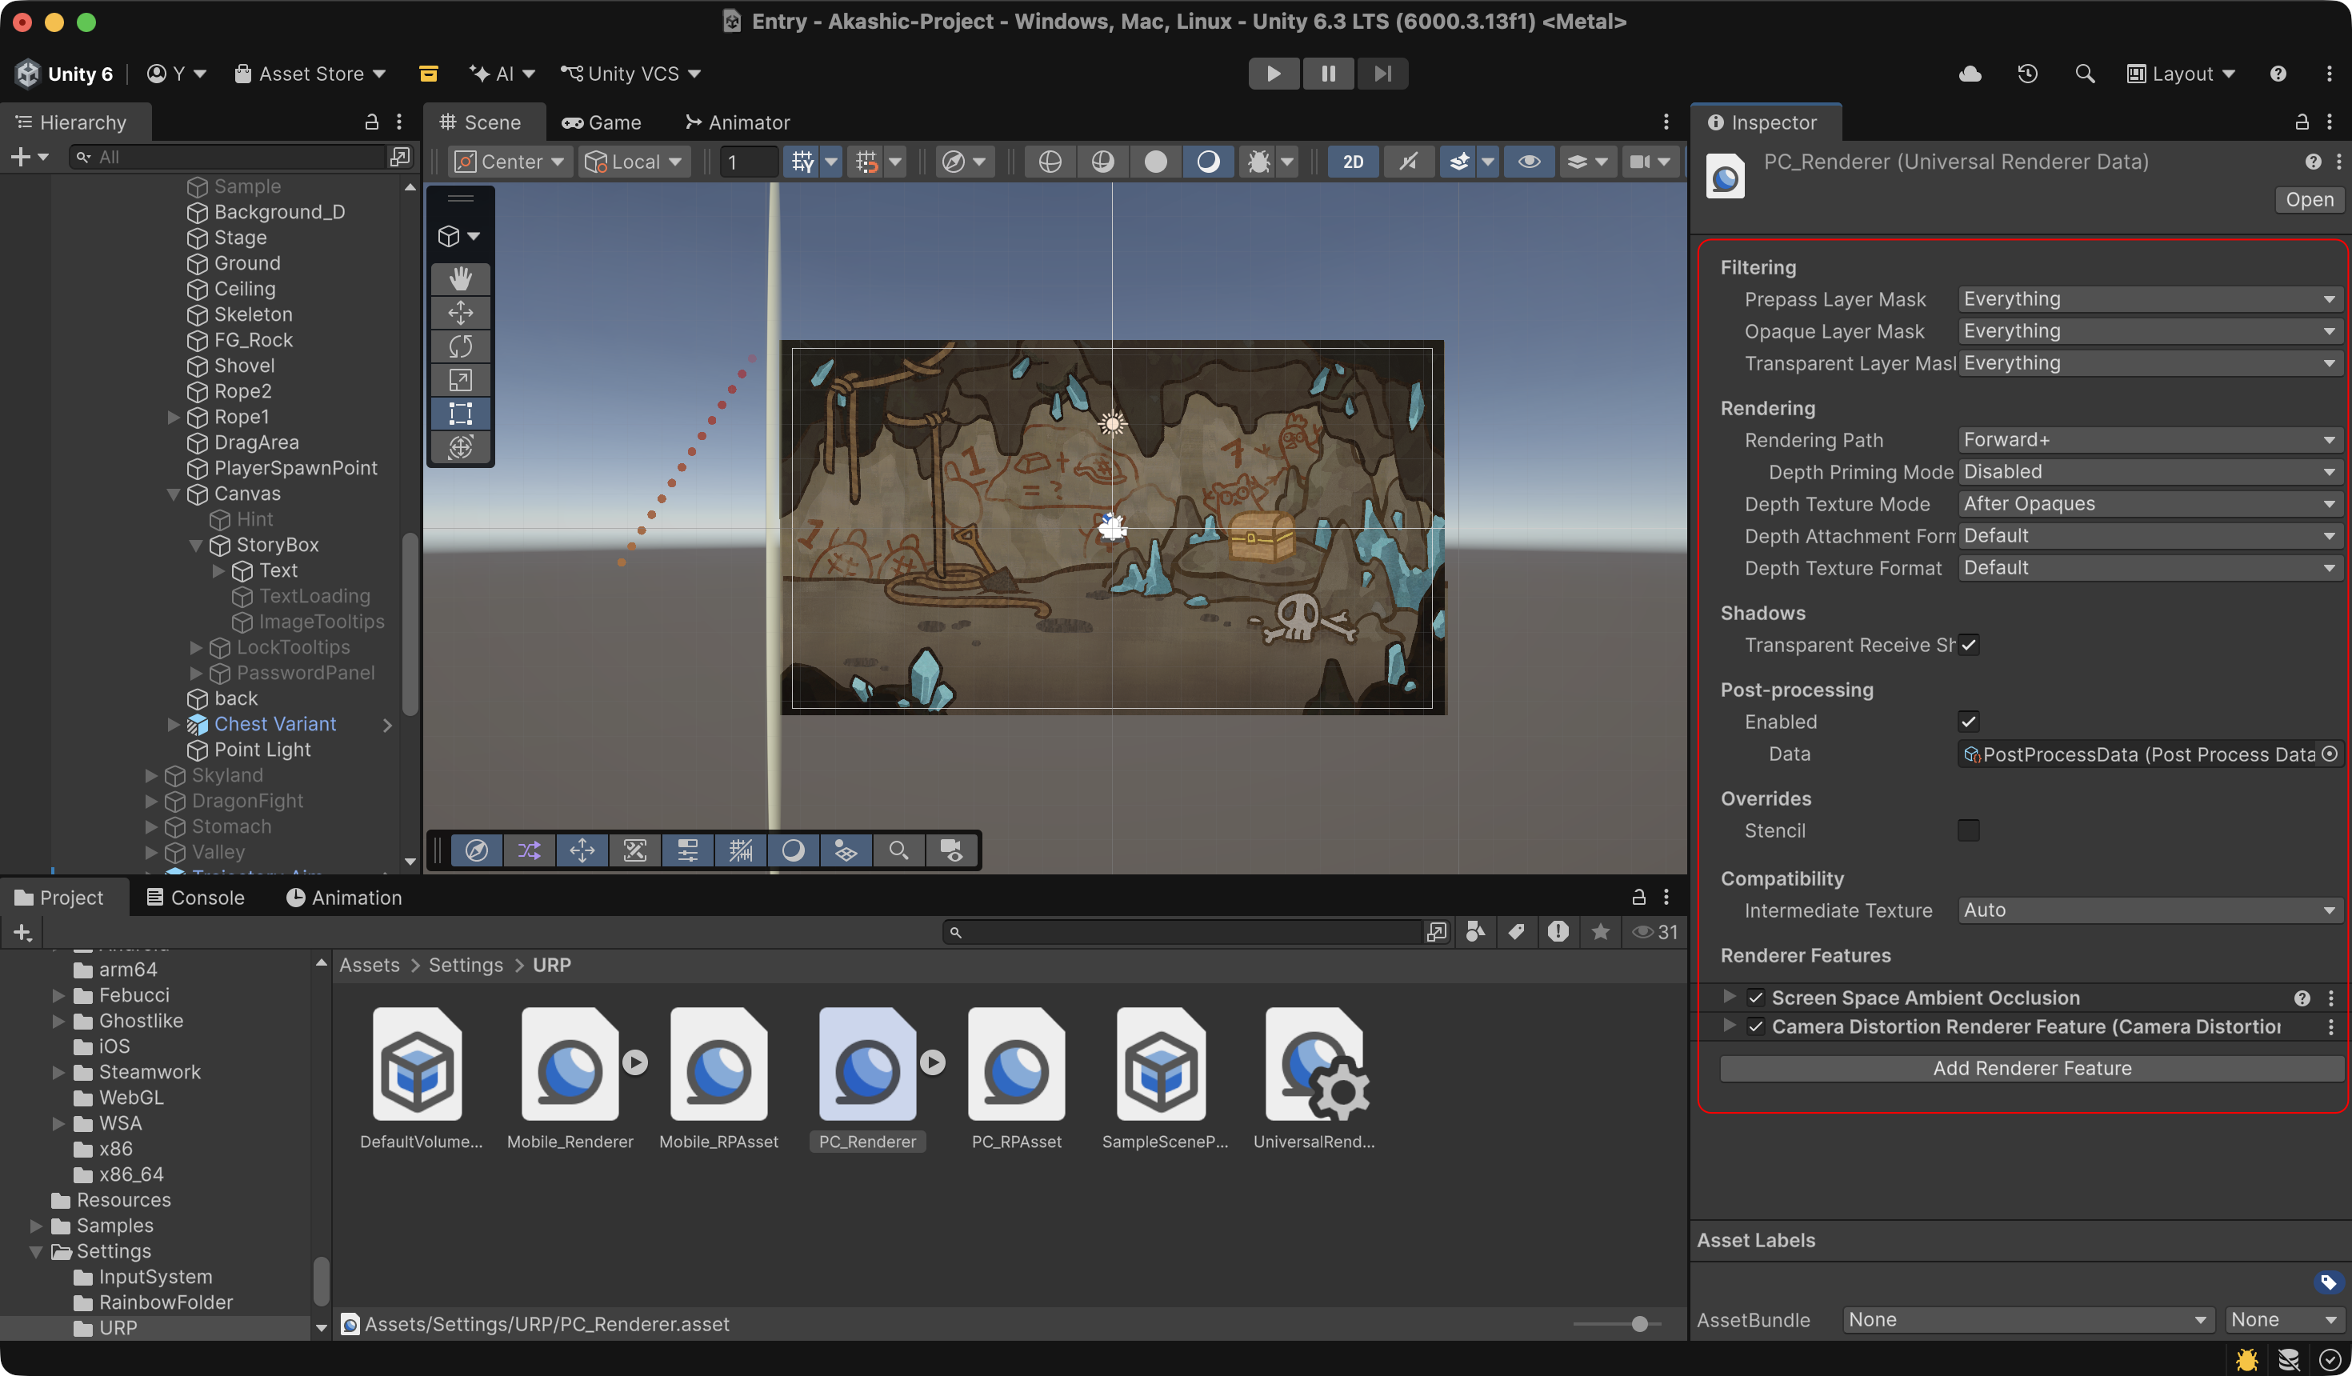
Task: Open the help question mark in top toolbar
Action: click(2278, 74)
